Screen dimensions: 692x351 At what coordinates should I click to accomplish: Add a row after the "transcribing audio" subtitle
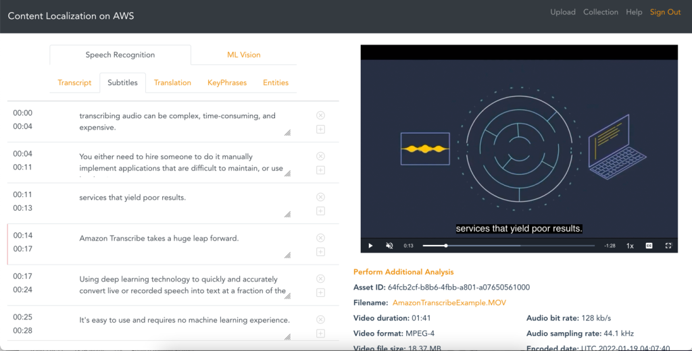pyautogui.click(x=321, y=129)
